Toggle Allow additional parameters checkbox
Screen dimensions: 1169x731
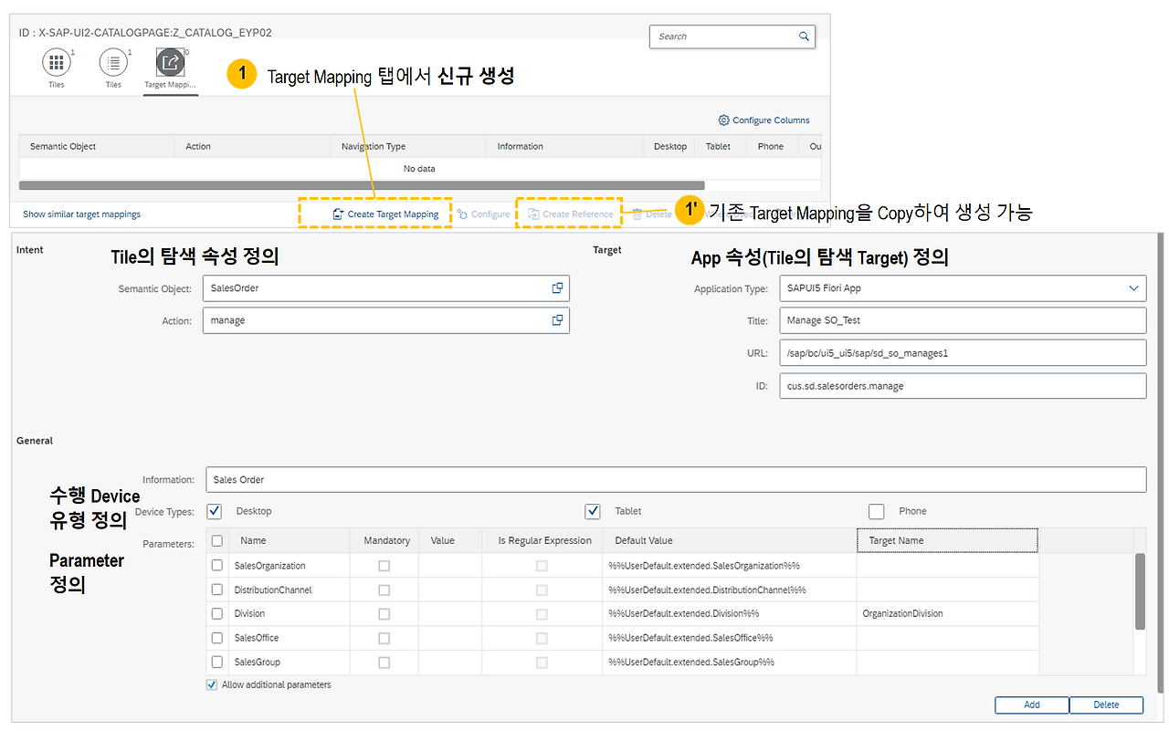212,684
